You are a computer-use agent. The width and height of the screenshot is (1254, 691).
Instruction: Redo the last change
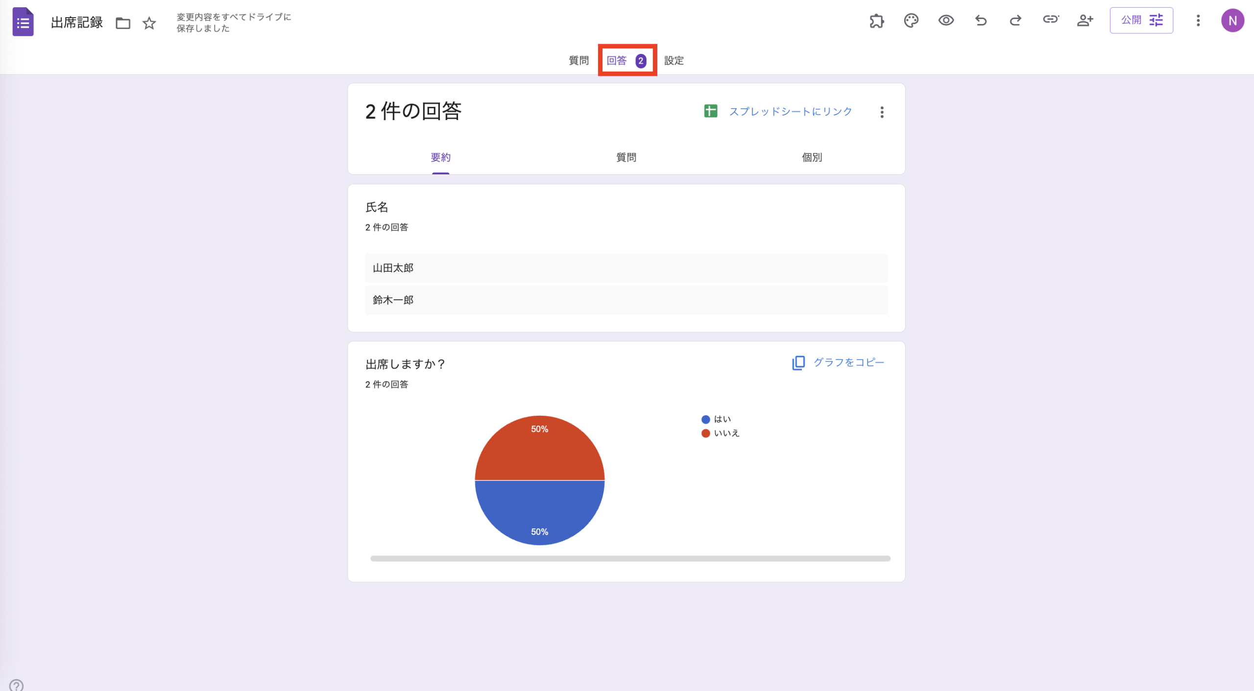(x=1015, y=21)
